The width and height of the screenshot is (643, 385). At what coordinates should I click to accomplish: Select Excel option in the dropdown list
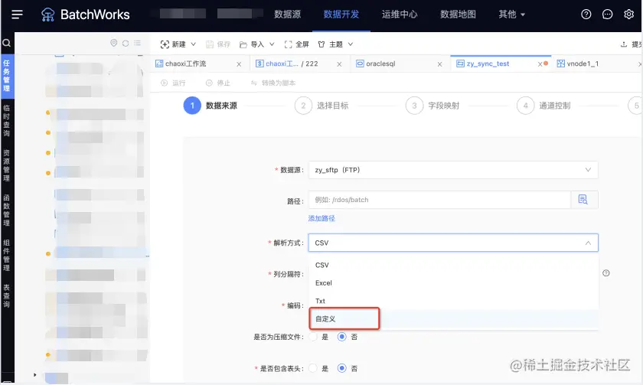click(x=453, y=283)
